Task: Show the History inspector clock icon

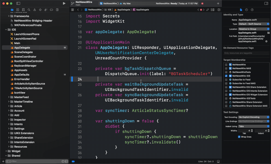Action: coord(246,10)
